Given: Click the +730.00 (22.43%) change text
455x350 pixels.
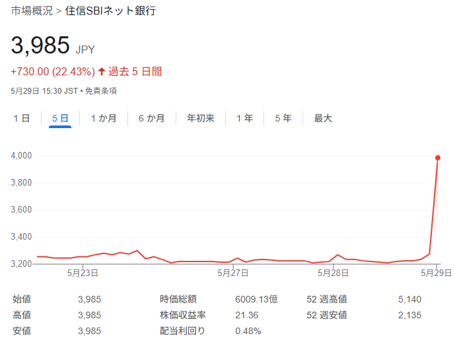Looking at the screenshot, I should 53,72.
